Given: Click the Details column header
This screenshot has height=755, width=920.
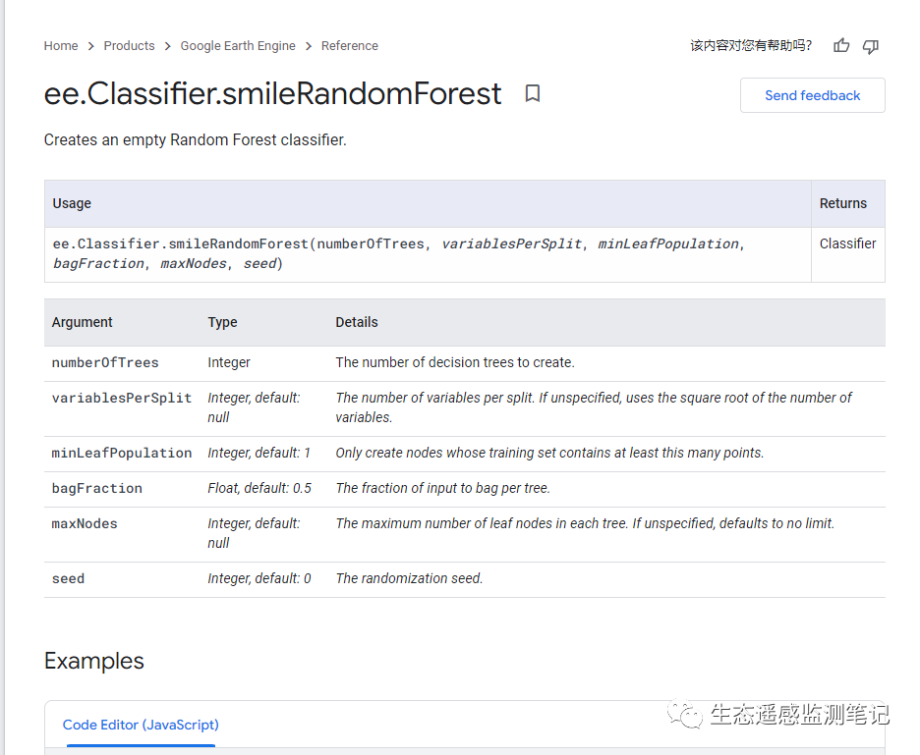Looking at the screenshot, I should 357,322.
